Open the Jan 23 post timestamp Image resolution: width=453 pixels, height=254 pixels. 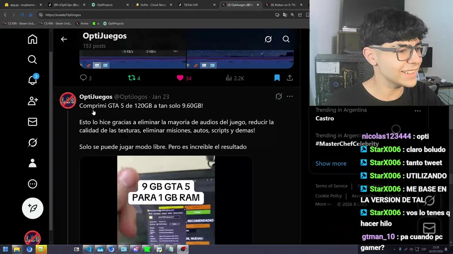coord(161,97)
